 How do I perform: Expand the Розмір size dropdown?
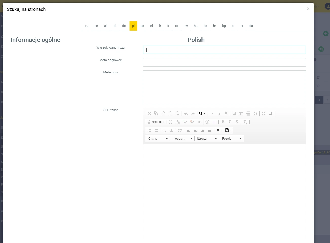pyautogui.click(x=231, y=139)
